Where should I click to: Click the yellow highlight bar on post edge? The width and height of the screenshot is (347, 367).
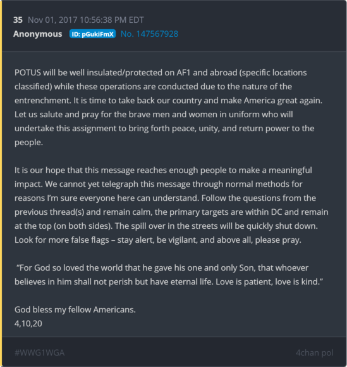coord(1,184)
